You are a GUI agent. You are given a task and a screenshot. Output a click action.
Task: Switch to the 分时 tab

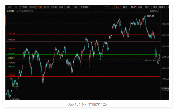(9, 7)
